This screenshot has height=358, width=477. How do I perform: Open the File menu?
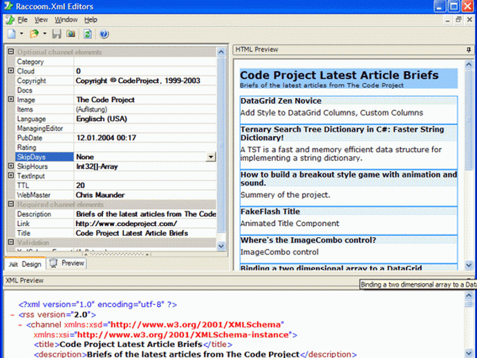23,20
